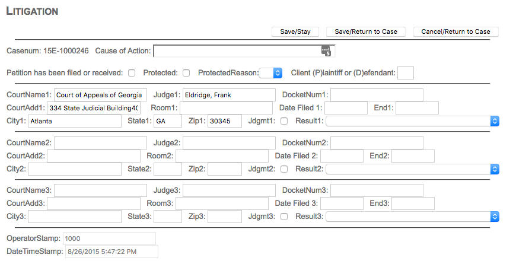Expand the Result1 dropdown list

point(412,121)
